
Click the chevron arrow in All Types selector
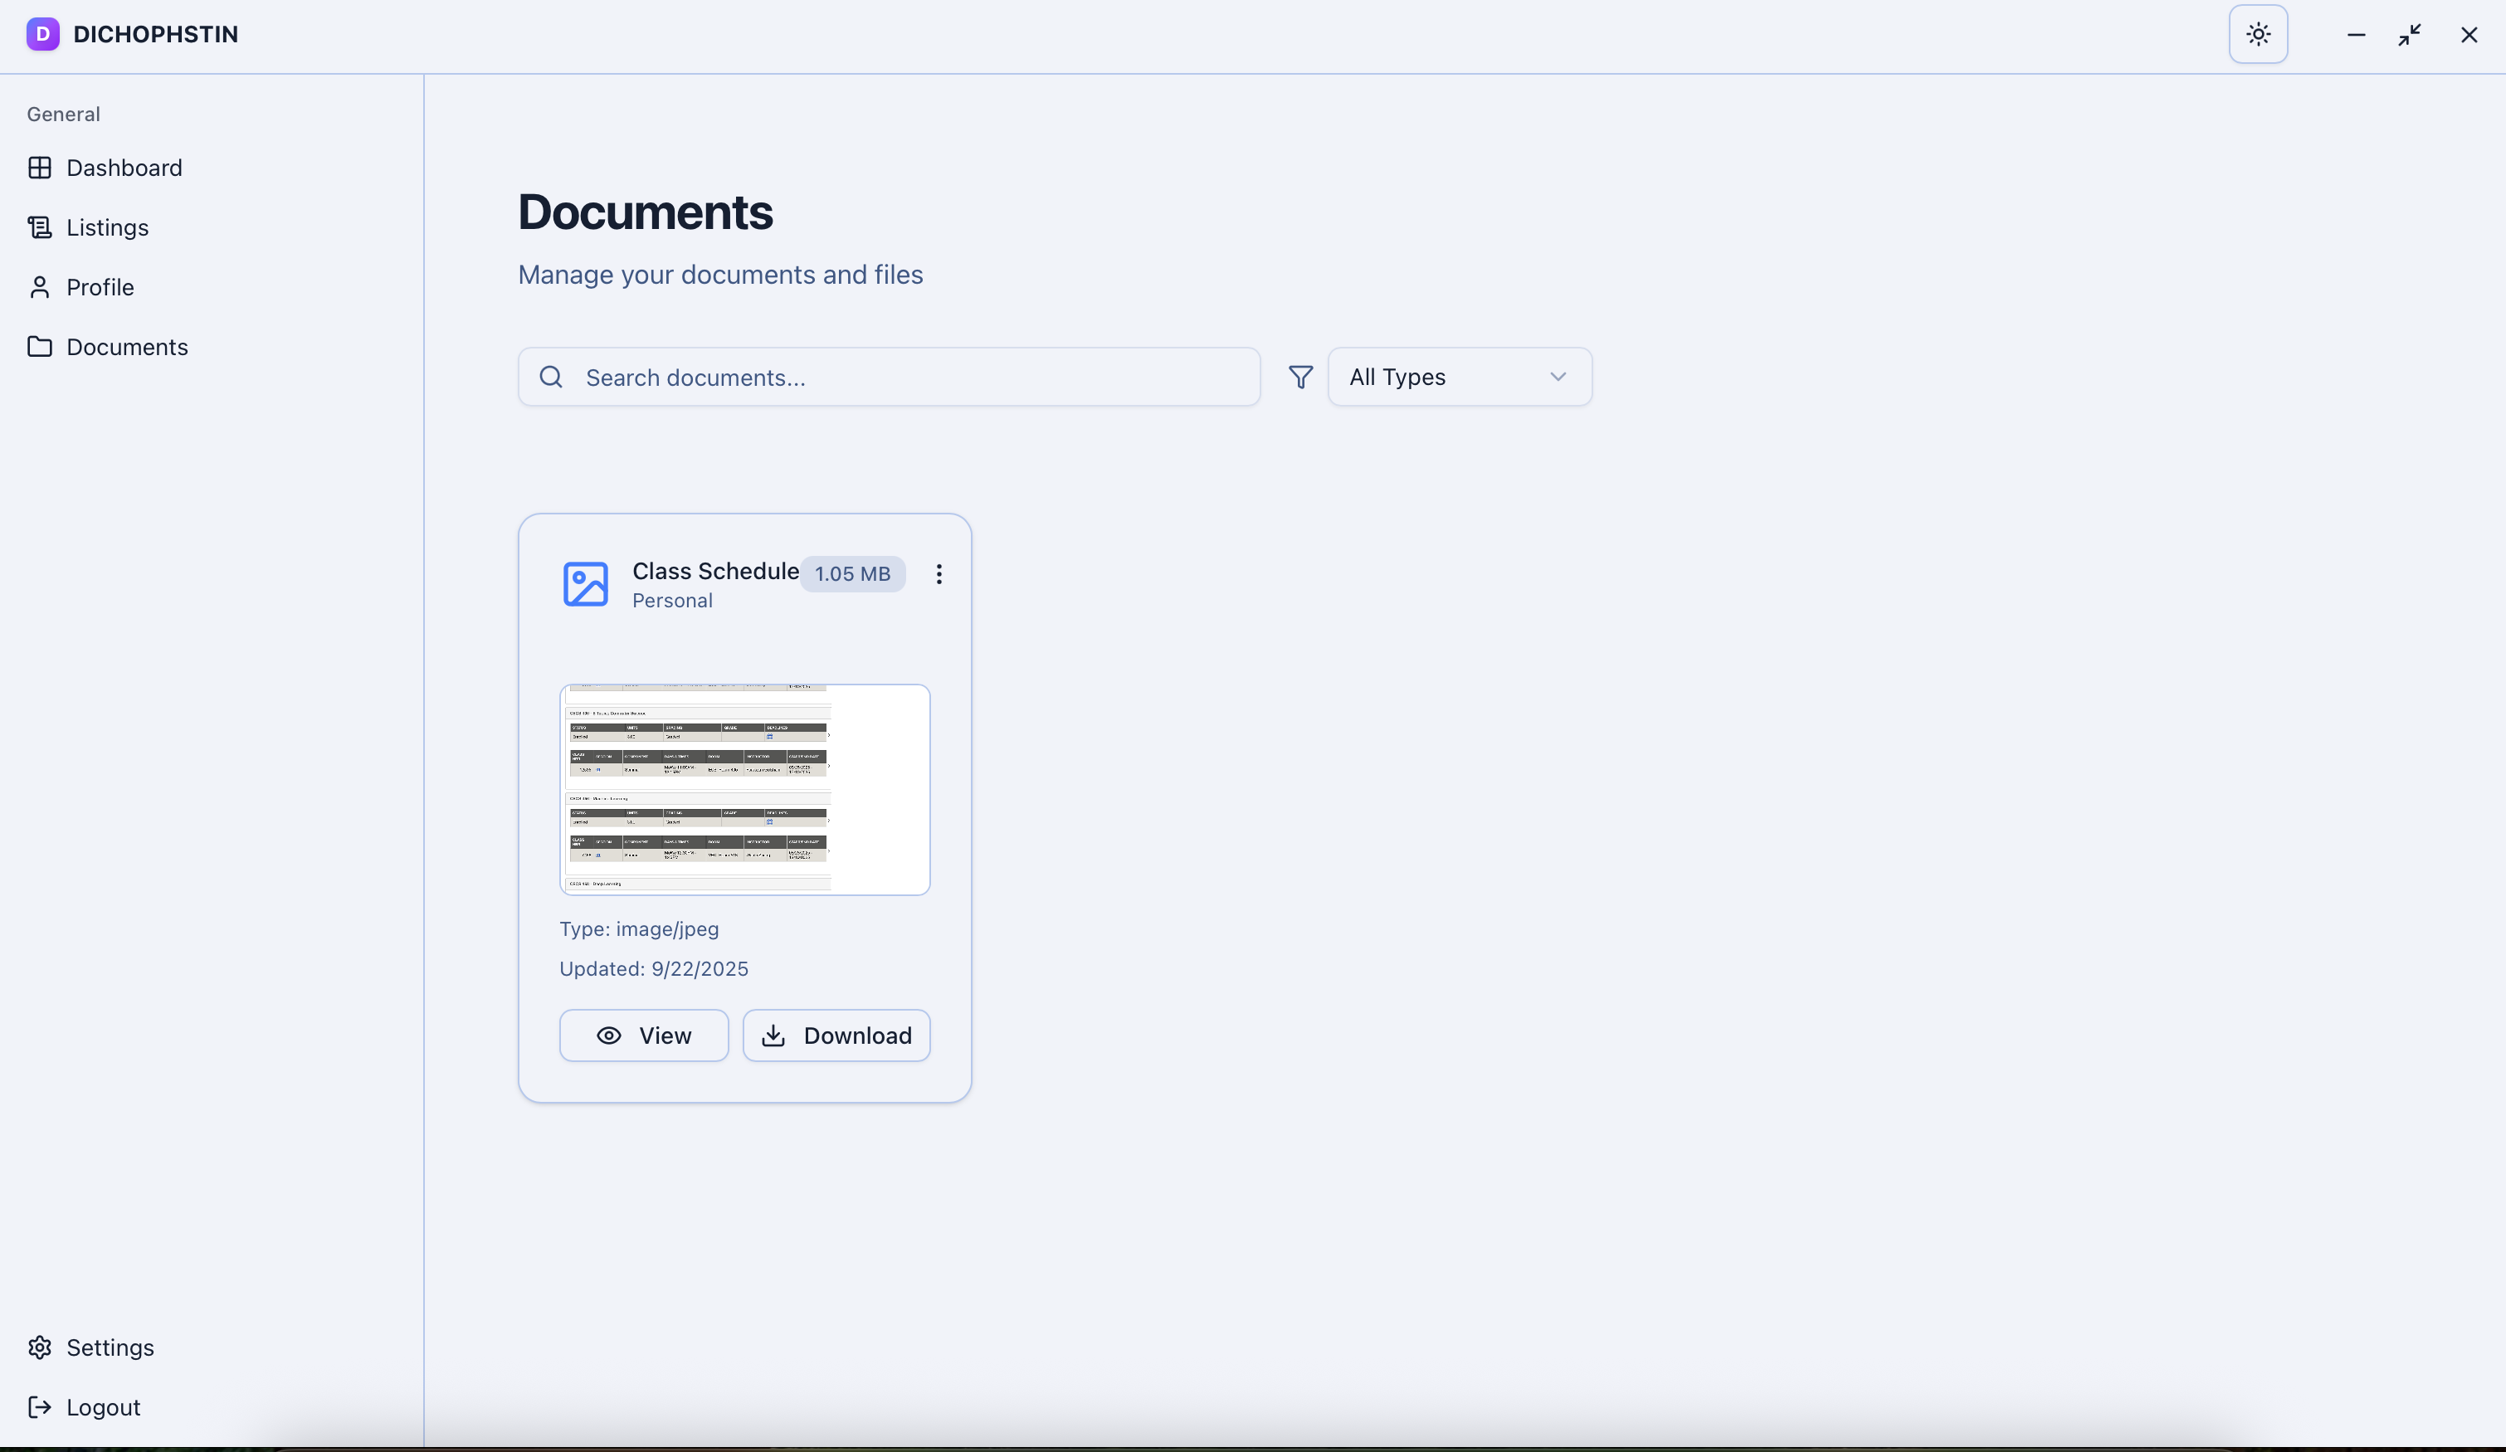[1558, 377]
